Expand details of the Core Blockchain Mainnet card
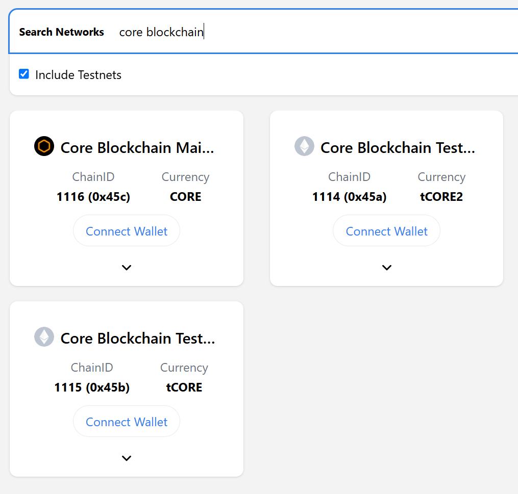This screenshot has width=518, height=494. (127, 267)
